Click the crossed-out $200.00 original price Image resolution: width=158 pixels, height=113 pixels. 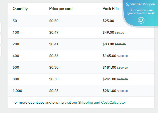(122, 56)
